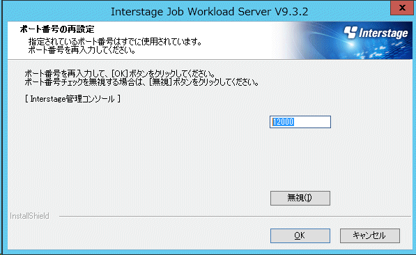416x255 pixels.
Task: Click the instruction mentioning the [OK] button
Action: (x=120, y=73)
